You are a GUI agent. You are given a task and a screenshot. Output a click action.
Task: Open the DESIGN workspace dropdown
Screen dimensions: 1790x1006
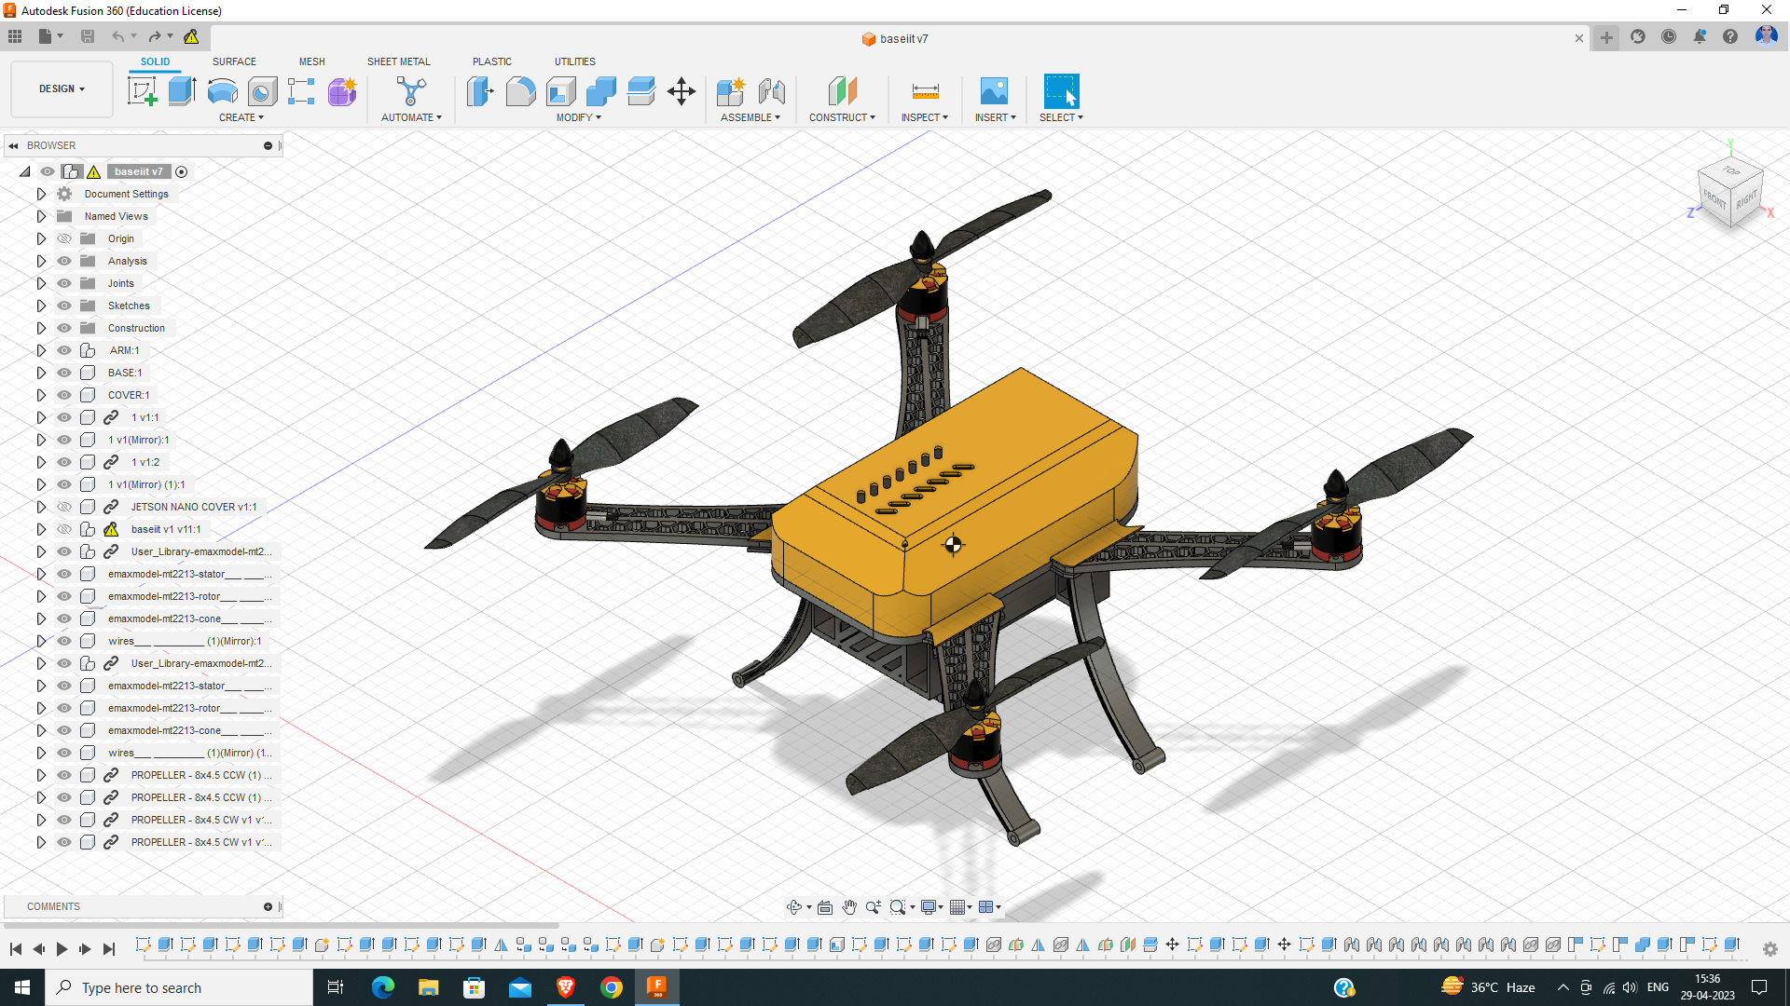pos(62,88)
